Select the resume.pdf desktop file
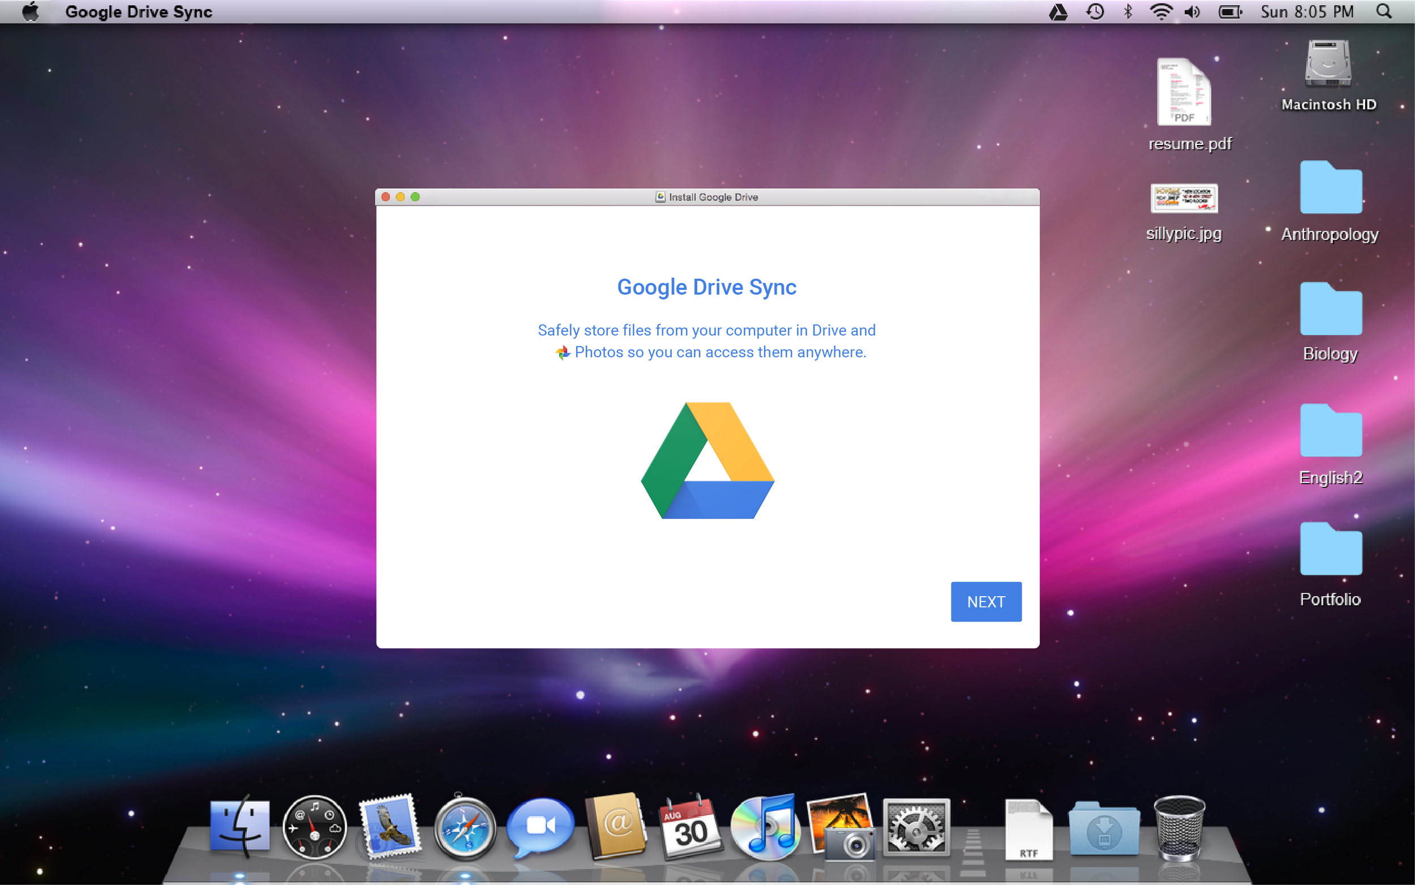 point(1184,92)
